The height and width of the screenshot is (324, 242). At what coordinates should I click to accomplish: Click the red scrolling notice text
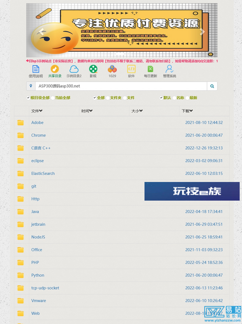[122, 61]
